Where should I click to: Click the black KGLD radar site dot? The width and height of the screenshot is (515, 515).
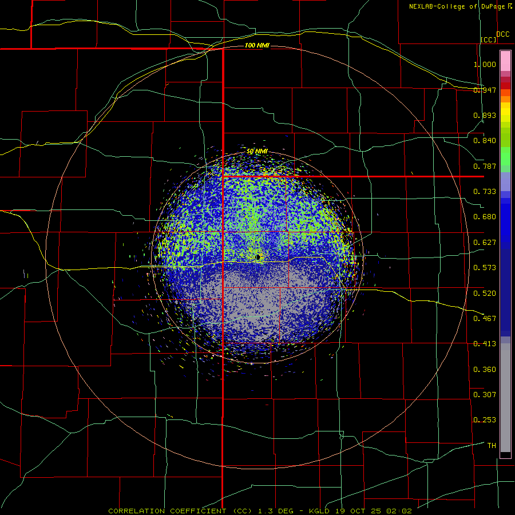(x=258, y=257)
